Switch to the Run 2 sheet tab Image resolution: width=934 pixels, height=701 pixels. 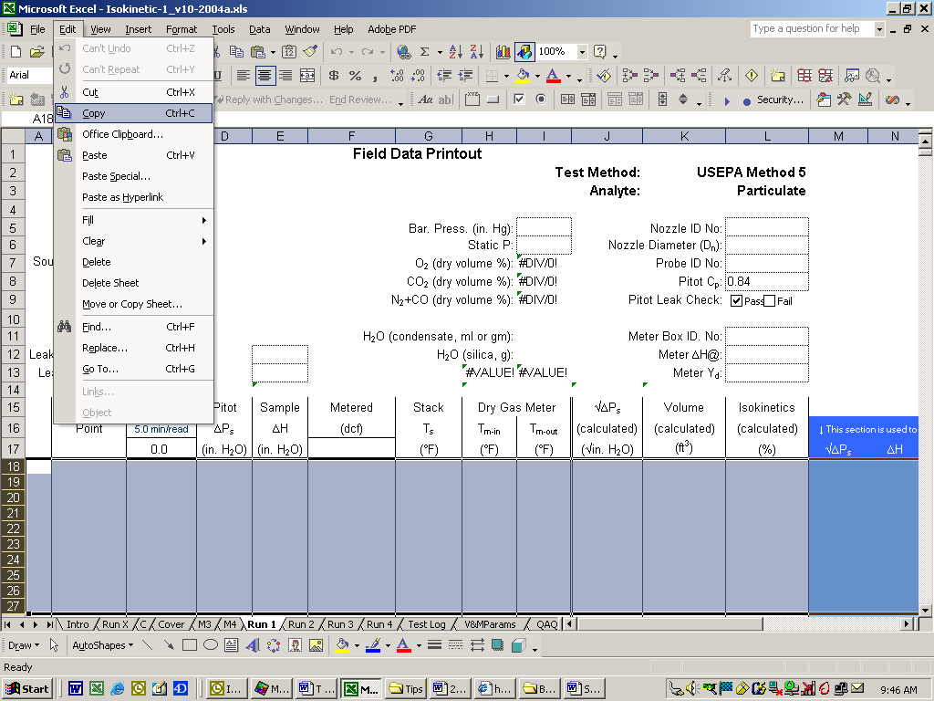point(301,624)
